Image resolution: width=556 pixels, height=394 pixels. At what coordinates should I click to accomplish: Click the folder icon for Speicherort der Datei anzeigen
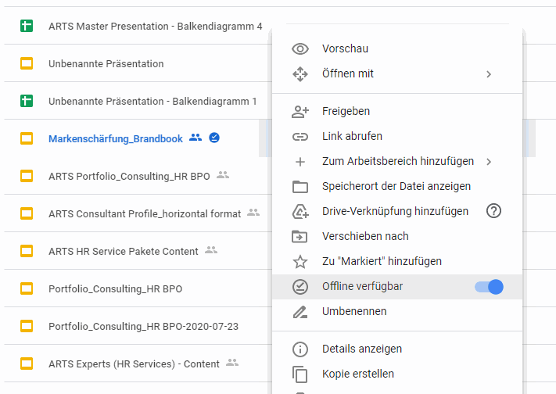coord(300,187)
